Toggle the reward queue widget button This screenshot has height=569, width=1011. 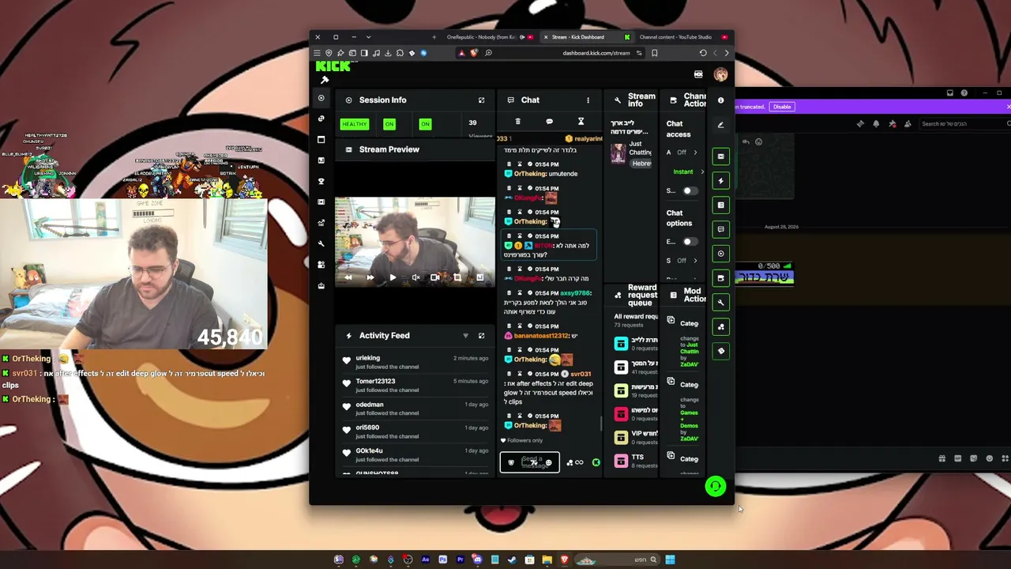coord(720,326)
